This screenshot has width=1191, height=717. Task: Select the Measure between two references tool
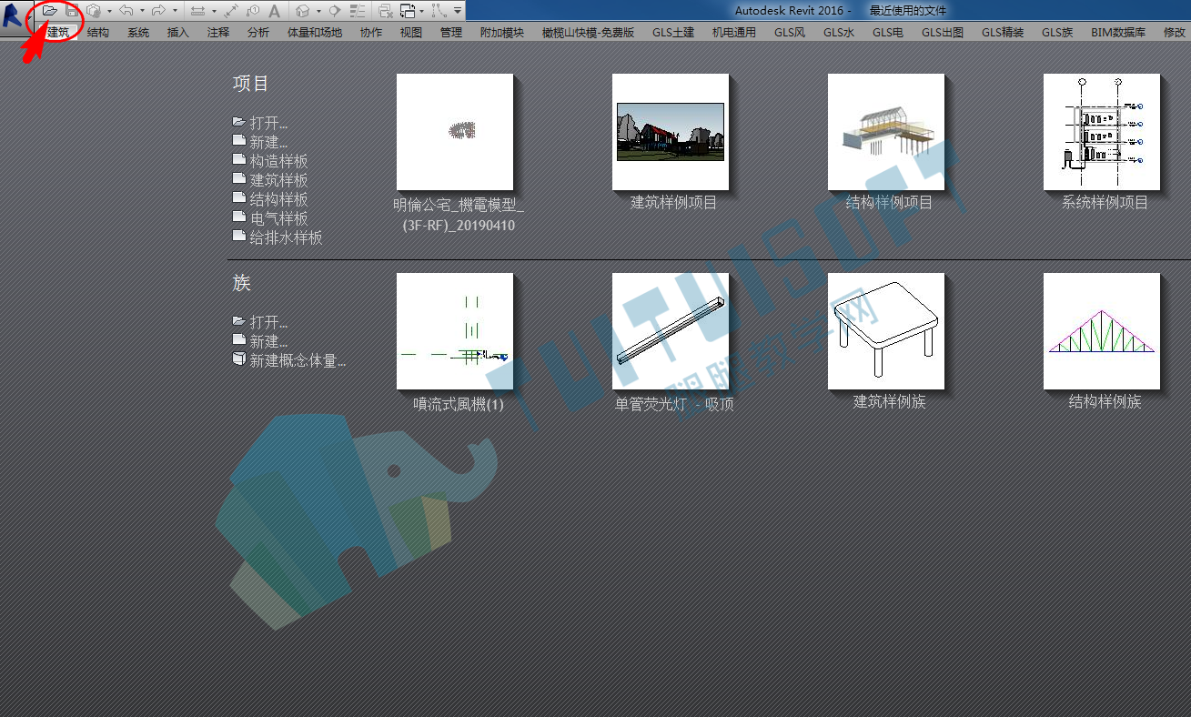point(197,10)
